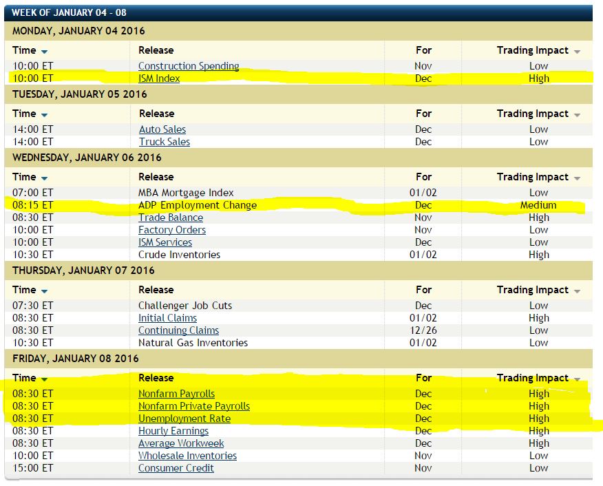Open the Factory Orders release

[x=172, y=230]
